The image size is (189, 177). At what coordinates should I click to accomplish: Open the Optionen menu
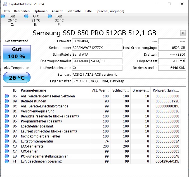click(41, 11)
